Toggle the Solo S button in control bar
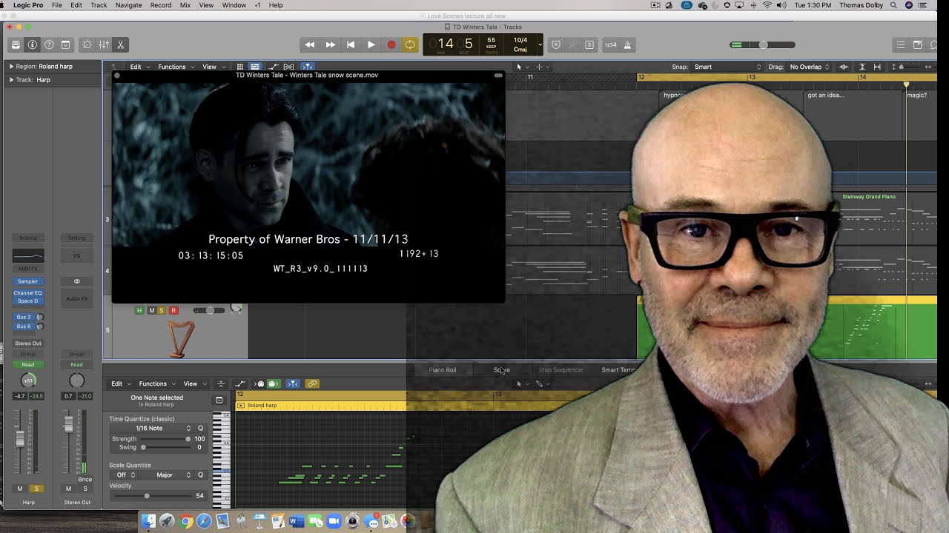The height and width of the screenshot is (533, 949). click(x=589, y=44)
